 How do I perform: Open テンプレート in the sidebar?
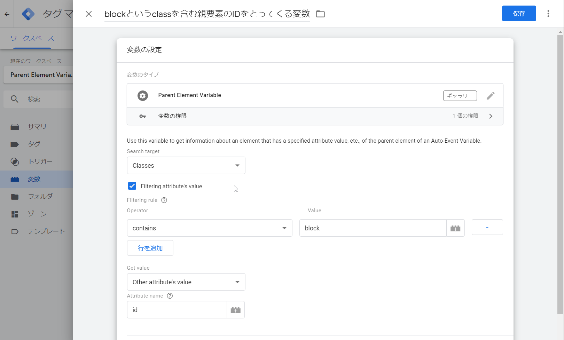[x=37, y=231]
